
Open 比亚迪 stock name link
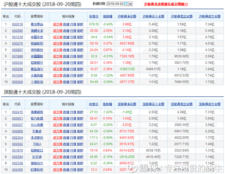37,157
